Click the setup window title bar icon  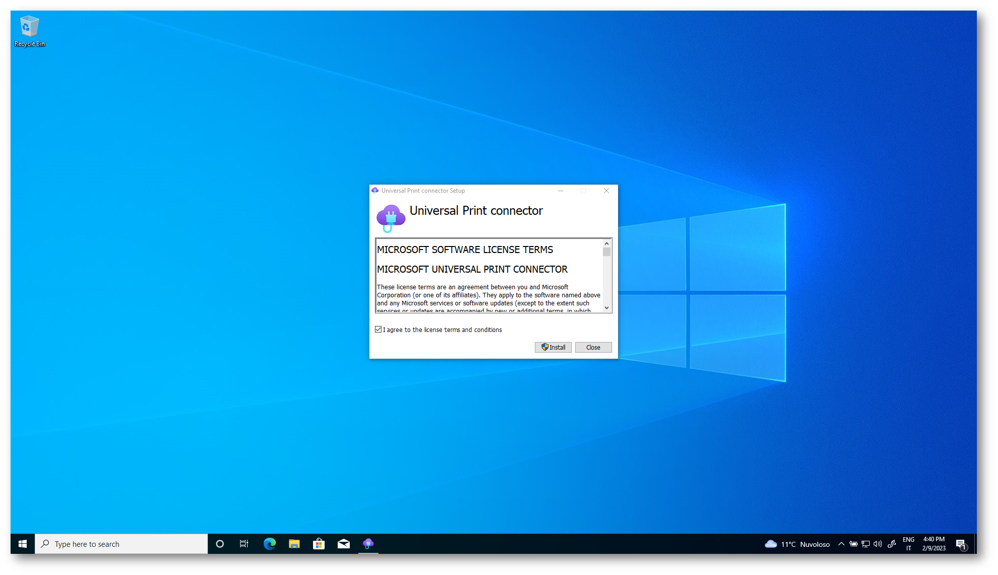coord(375,191)
